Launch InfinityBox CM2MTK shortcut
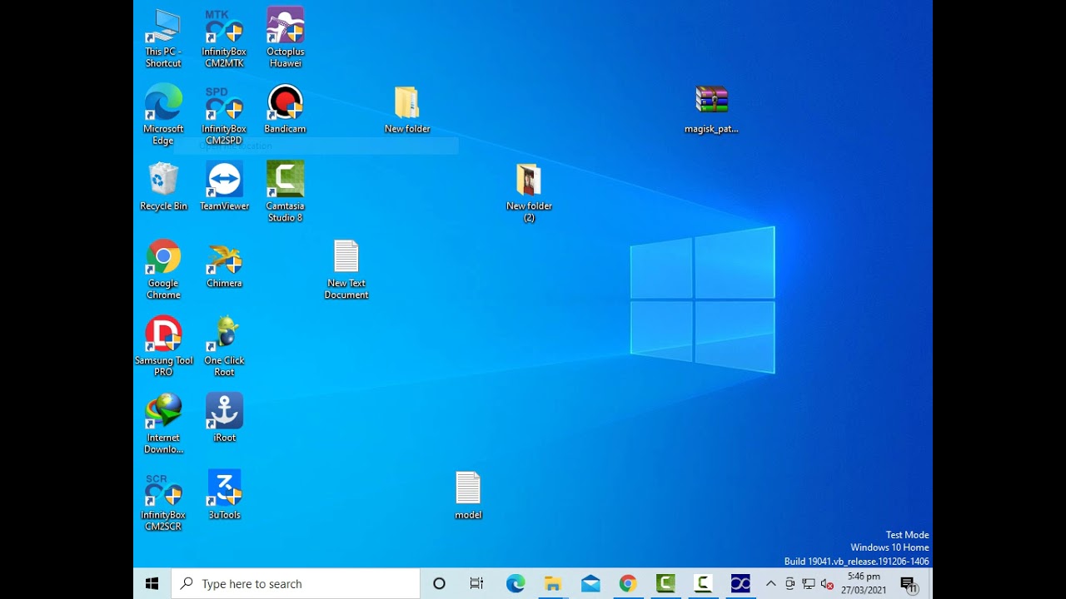Image resolution: width=1066 pixels, height=599 pixels. [224, 37]
